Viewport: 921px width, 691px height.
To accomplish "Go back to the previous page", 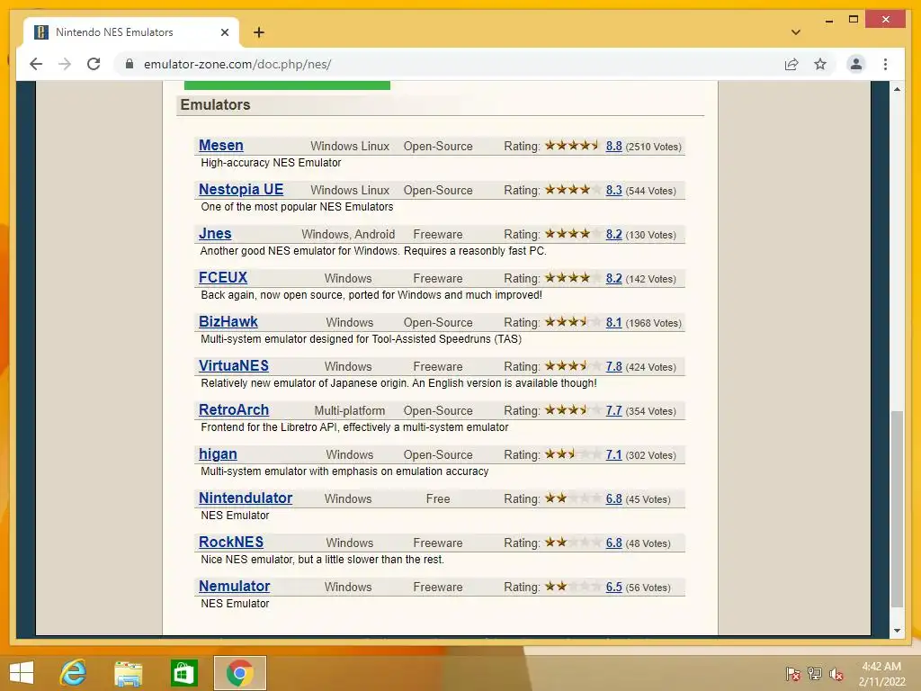I will click(x=36, y=64).
